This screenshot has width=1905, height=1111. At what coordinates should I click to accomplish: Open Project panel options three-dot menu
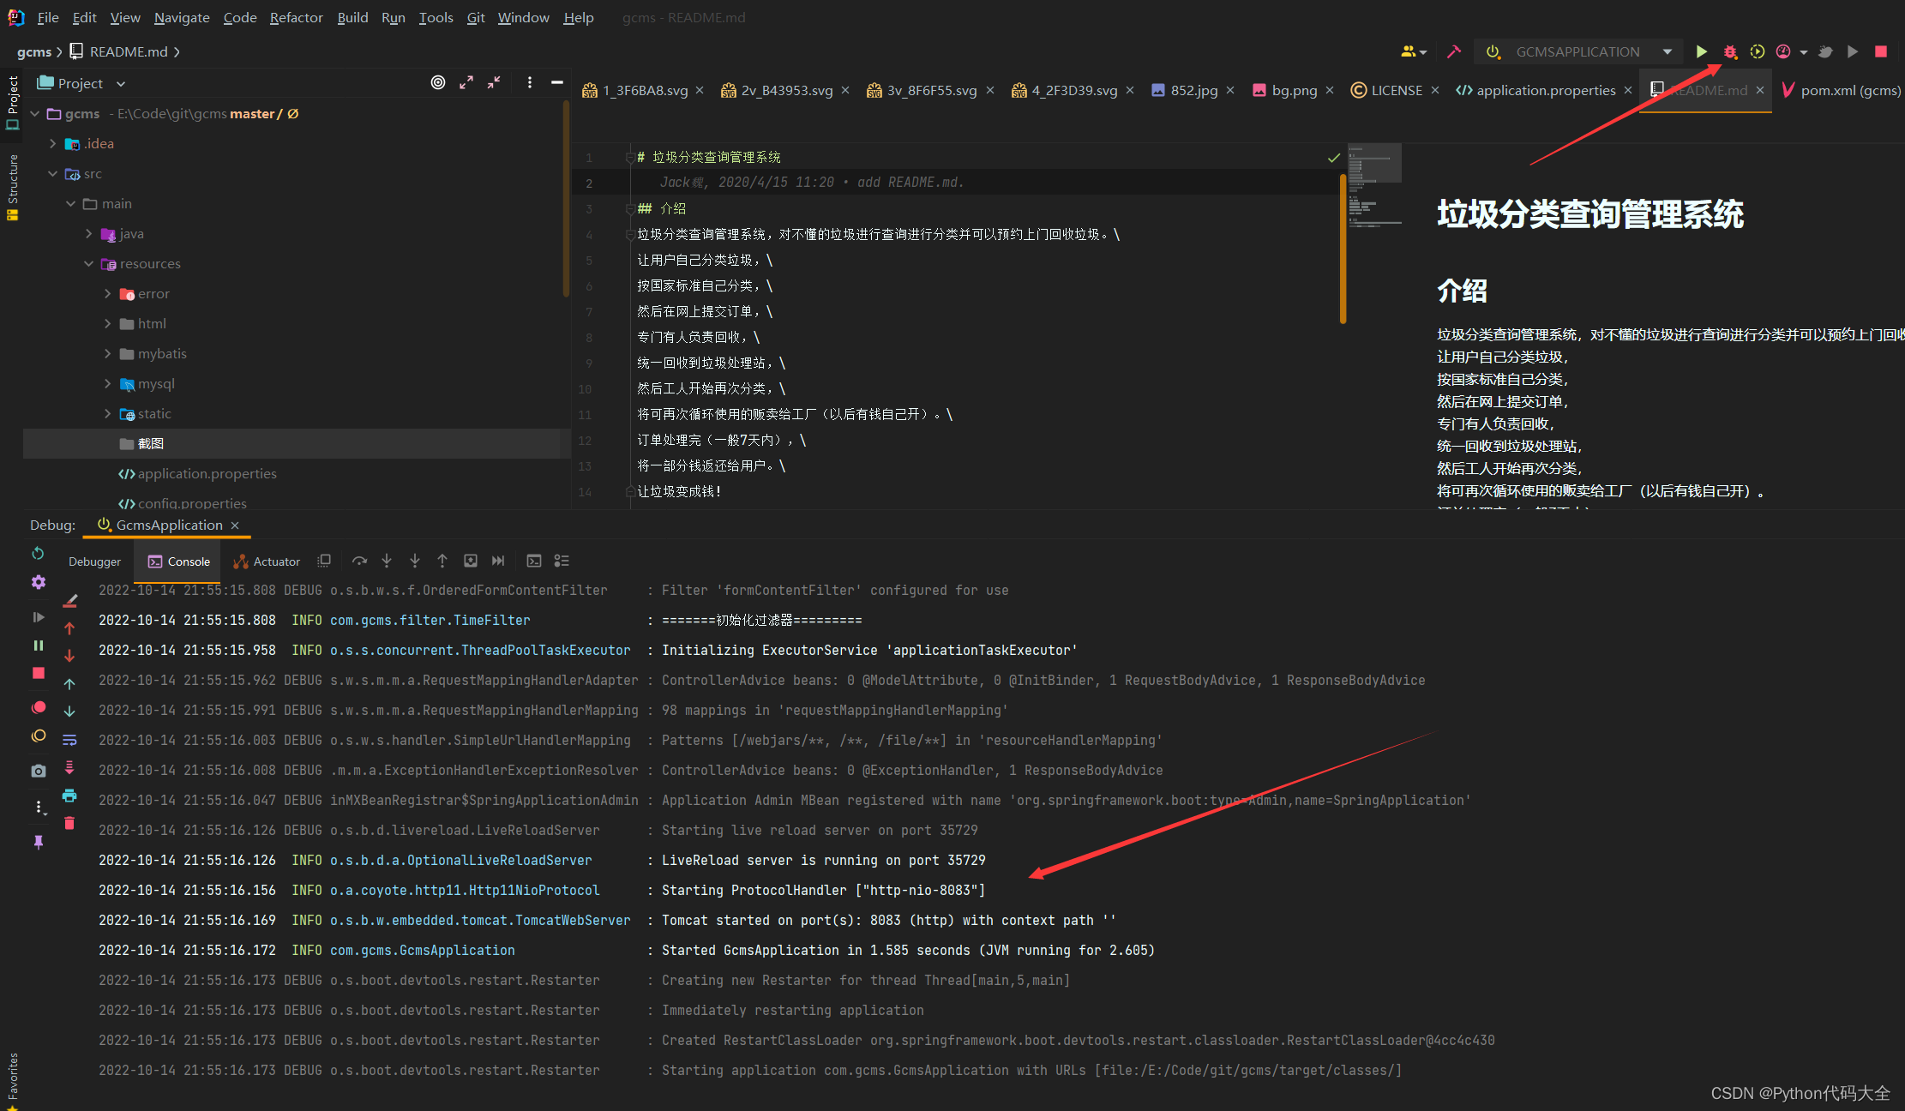[530, 82]
